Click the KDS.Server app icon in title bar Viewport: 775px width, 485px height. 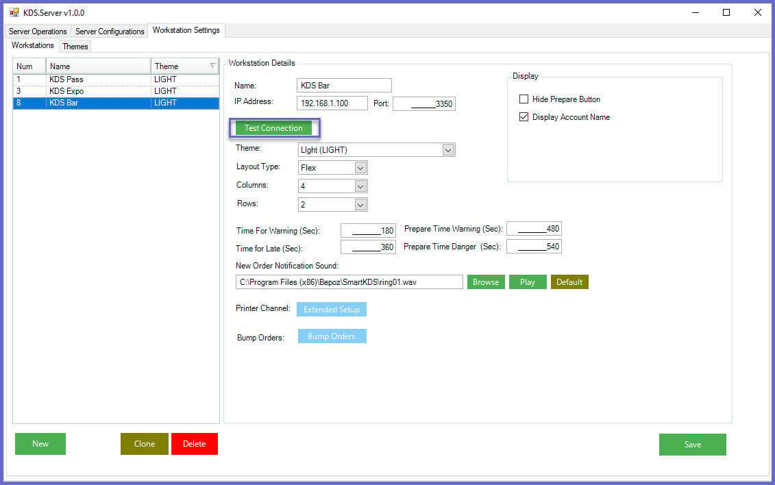coord(14,12)
